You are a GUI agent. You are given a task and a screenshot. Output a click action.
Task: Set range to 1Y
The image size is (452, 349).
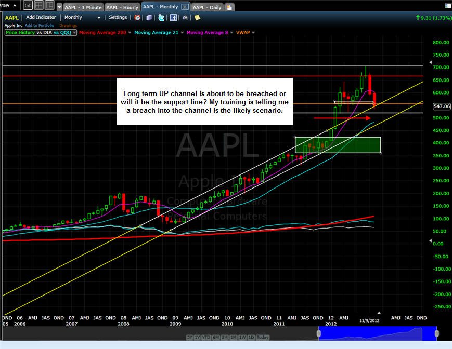click(197, 337)
